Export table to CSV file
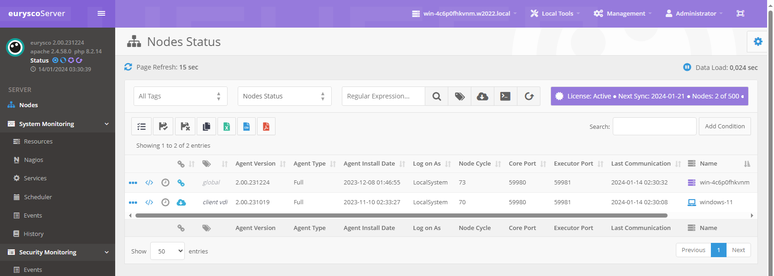The image size is (774, 276). pyautogui.click(x=246, y=126)
